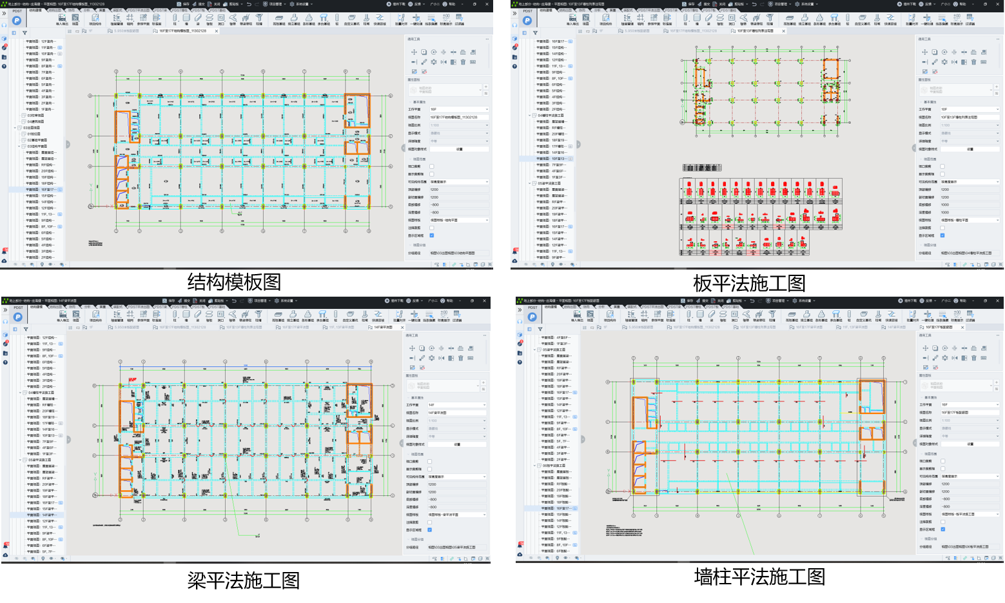Screen dimensions: 1005x603
Task: Enable 视口裁剪 checkbox in top-right window
Action: tap(942, 166)
